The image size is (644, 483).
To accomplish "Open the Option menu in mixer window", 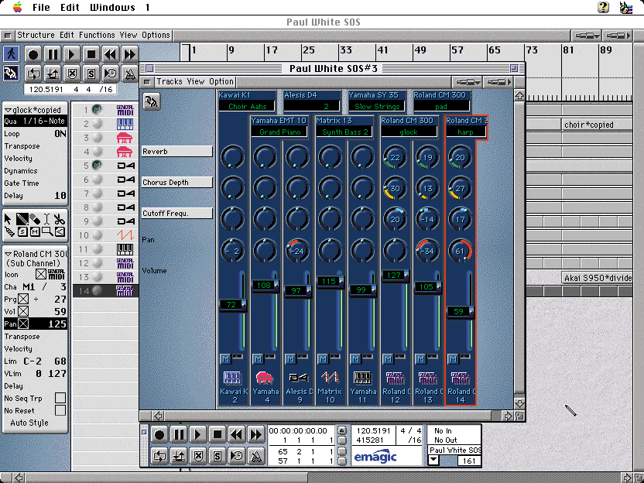I will (x=221, y=81).
